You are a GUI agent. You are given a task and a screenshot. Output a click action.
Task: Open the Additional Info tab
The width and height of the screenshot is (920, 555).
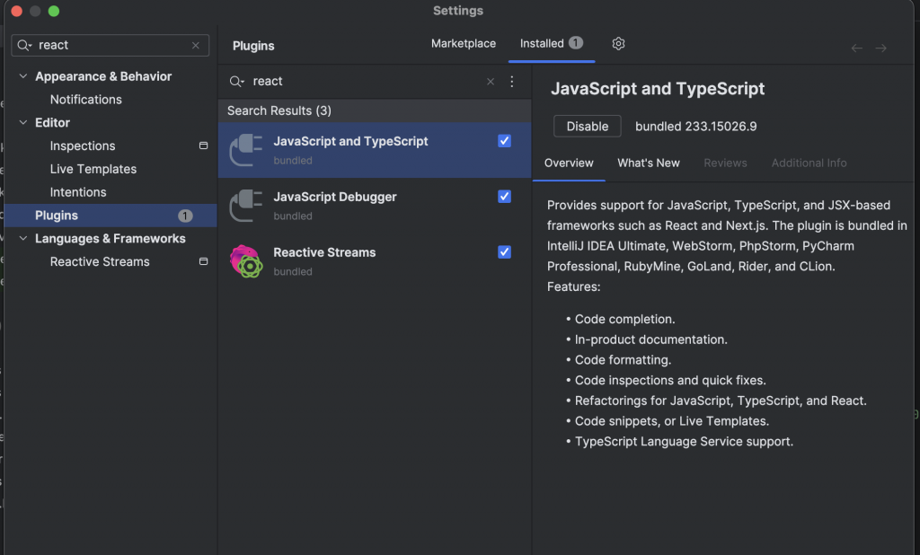(x=809, y=163)
